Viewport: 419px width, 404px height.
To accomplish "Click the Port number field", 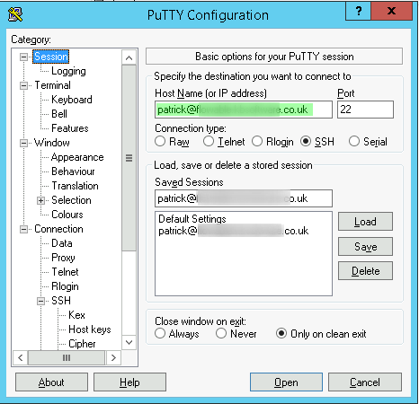I will [365, 110].
